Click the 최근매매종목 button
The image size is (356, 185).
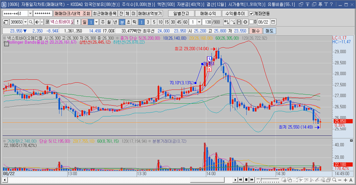[105, 13]
